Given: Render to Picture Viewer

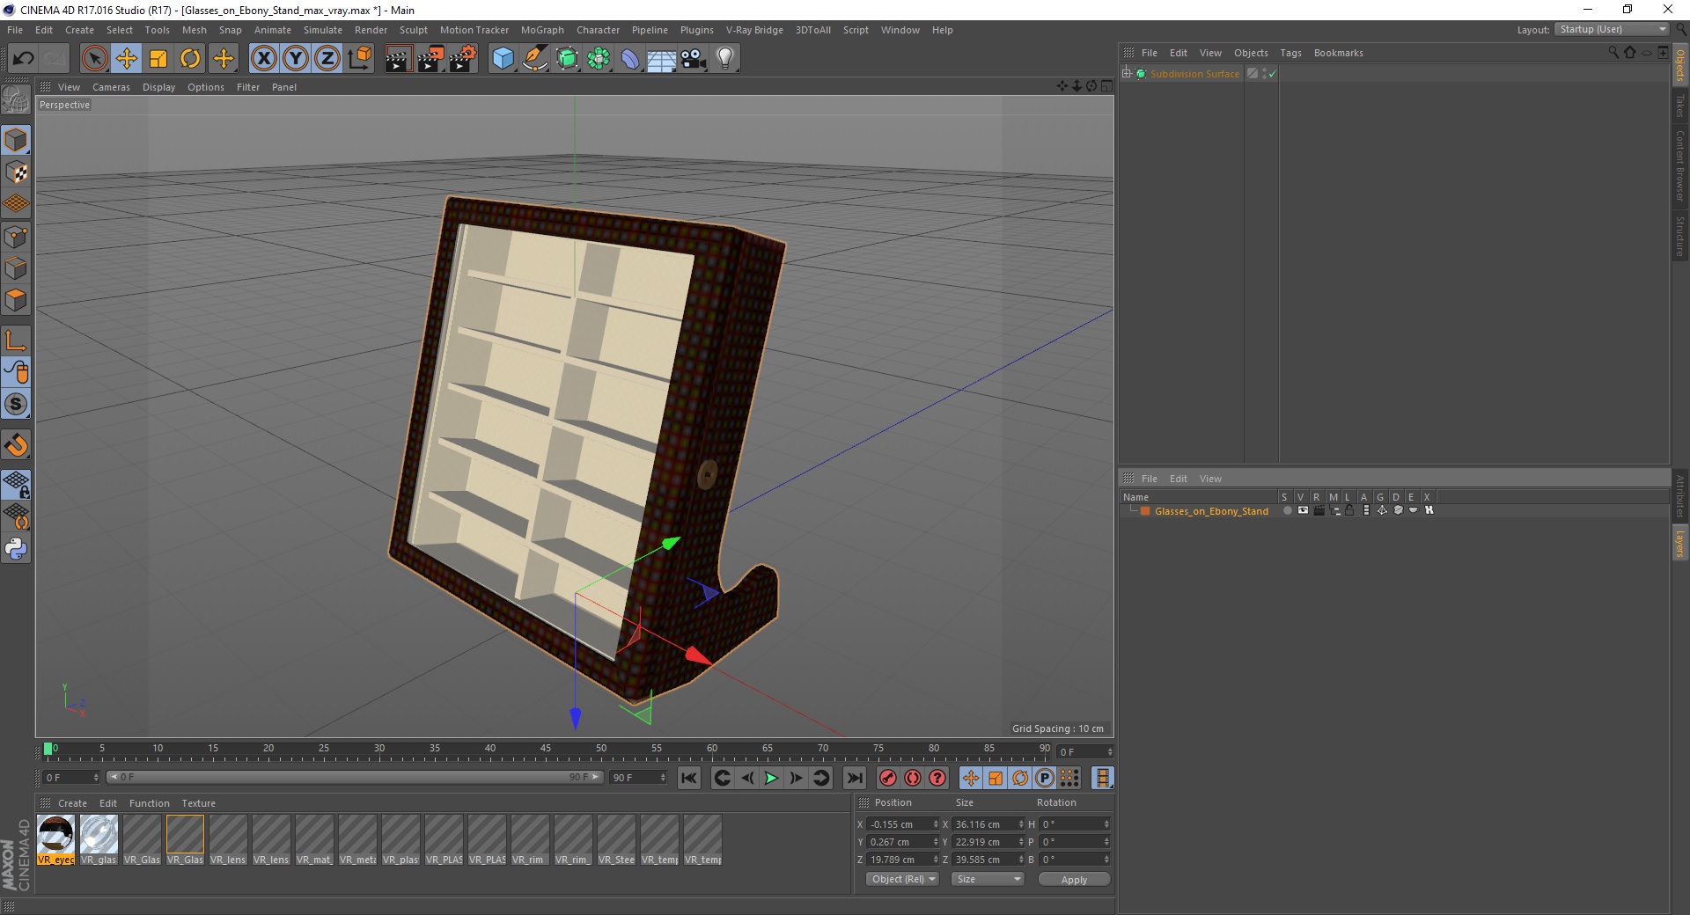Looking at the screenshot, I should (x=430, y=59).
